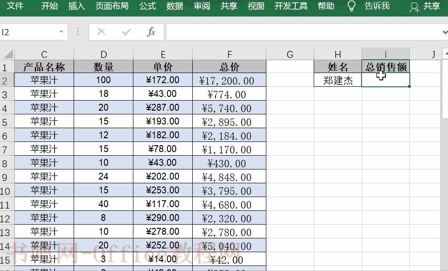The height and width of the screenshot is (271, 448).
Task: Click the 姓名 header cell
Action: (338, 67)
